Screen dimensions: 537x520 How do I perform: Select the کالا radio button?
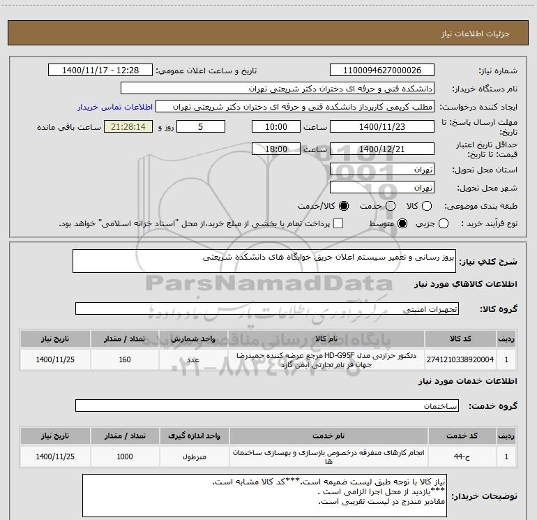(427, 206)
